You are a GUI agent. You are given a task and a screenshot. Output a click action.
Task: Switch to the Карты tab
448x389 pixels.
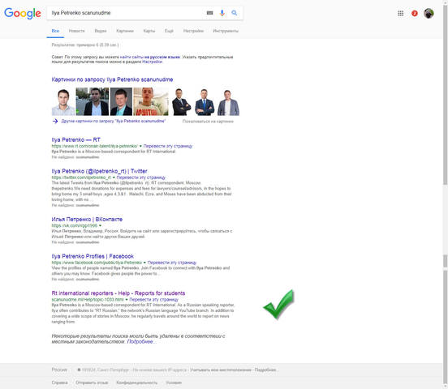click(x=149, y=31)
